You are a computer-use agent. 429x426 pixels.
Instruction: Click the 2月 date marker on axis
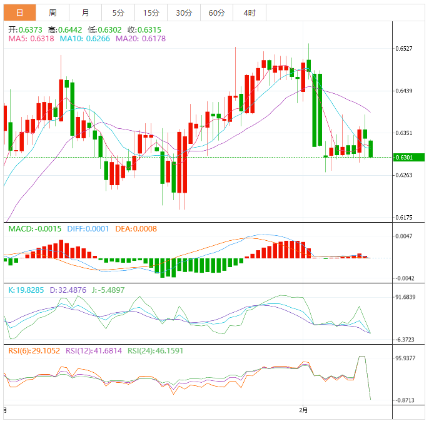(303, 410)
